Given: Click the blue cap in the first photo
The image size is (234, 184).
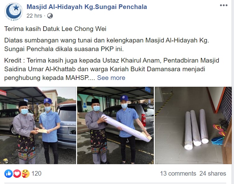Looking at the screenshot, I should (x=48, y=101).
